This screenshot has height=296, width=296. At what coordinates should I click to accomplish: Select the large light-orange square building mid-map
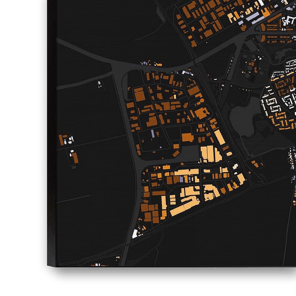(x=207, y=154)
